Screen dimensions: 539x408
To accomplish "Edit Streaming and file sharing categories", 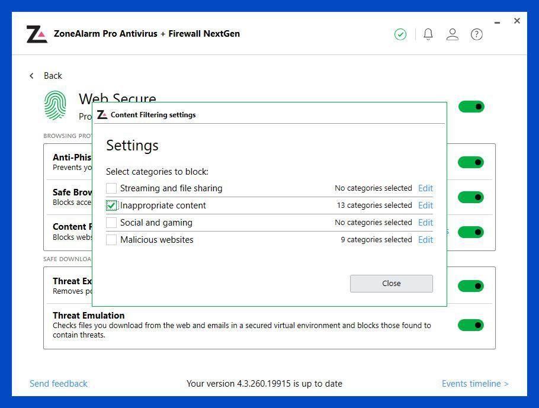I will pyautogui.click(x=425, y=188).
